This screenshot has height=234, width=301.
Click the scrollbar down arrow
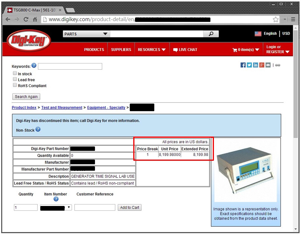(296, 229)
